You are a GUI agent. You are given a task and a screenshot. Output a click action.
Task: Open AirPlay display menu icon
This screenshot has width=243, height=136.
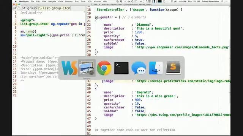coord(136,2)
